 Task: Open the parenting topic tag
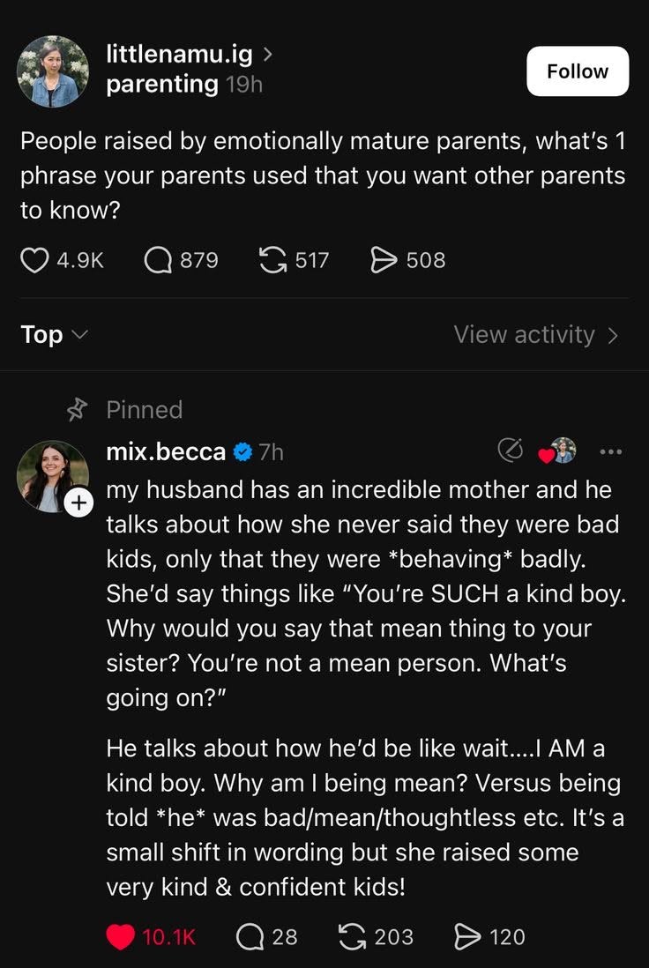[x=161, y=85]
